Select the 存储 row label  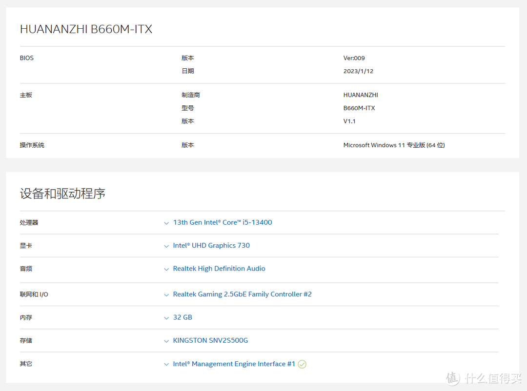[26, 341]
